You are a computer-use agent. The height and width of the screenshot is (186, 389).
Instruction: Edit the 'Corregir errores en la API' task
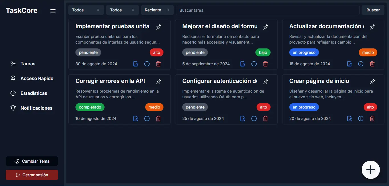pyautogui.click(x=136, y=118)
